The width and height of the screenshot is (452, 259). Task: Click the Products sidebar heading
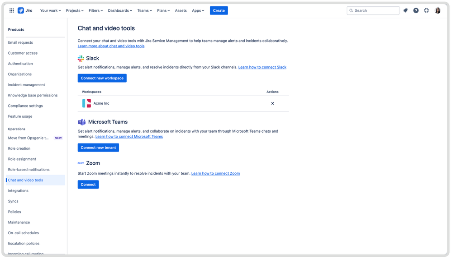[x=16, y=30]
